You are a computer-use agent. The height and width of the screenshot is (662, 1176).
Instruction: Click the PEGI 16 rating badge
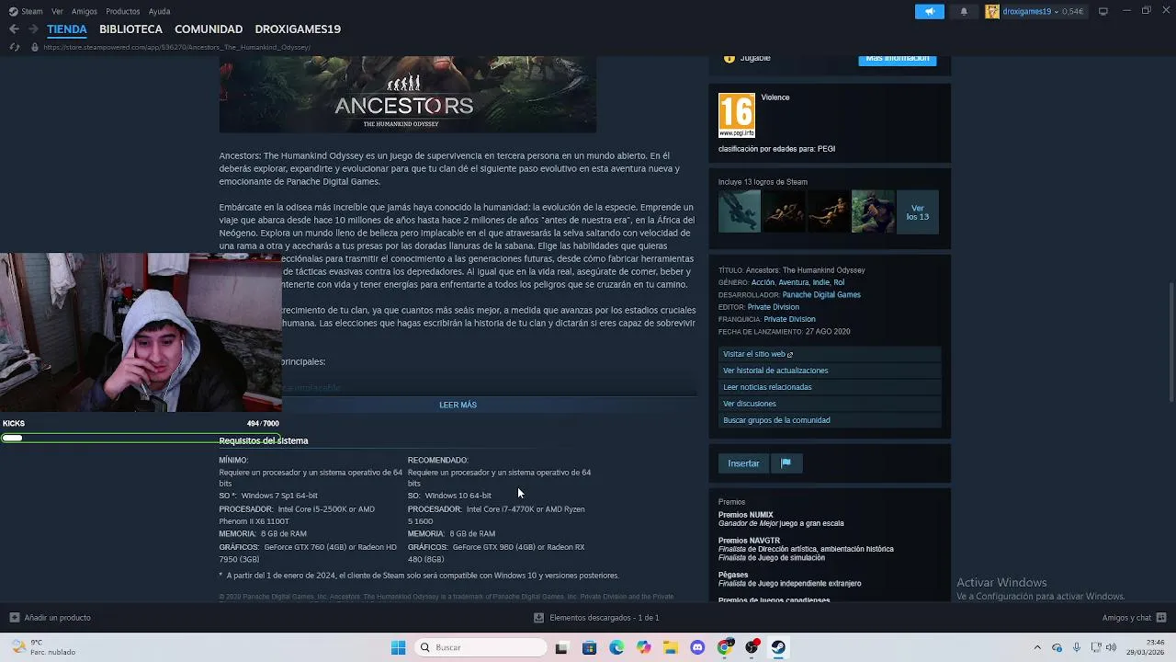coord(736,115)
